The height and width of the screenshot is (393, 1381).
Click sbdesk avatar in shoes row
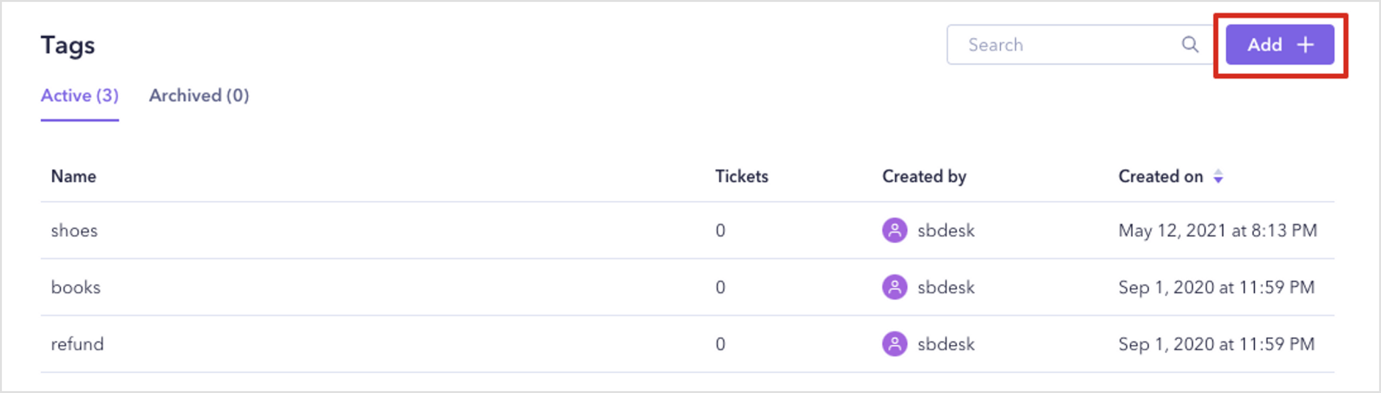pyautogui.click(x=894, y=231)
